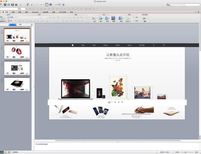
Task: Click the search magnifier icon on the slide
Action: [x=154, y=45]
